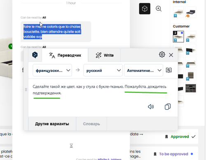
Task: Open target language dropdown русский
Action: pos(103,70)
